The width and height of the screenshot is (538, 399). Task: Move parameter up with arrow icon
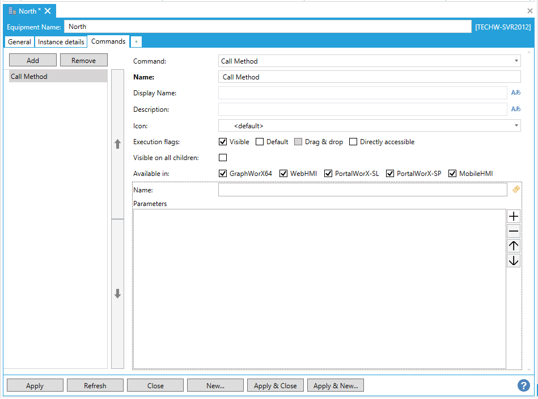click(514, 246)
